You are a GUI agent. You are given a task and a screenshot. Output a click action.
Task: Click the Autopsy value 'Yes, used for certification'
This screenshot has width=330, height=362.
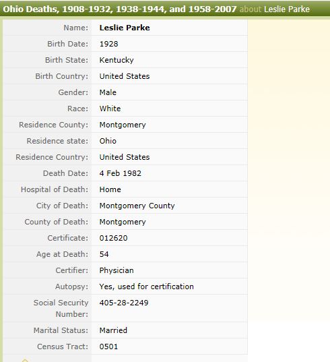[x=146, y=286]
